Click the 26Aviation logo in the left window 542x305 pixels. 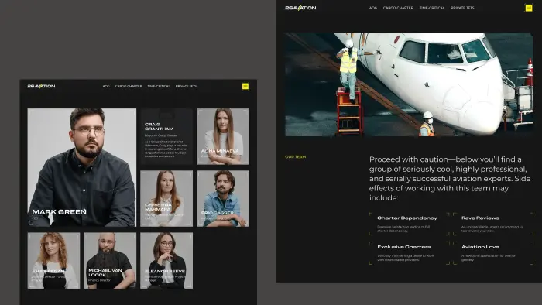41,86
